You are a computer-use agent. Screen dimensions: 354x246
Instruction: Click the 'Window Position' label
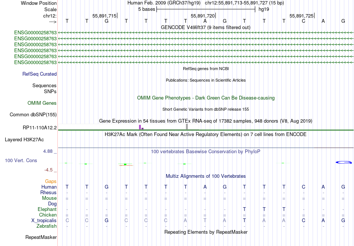[x=39, y=3]
